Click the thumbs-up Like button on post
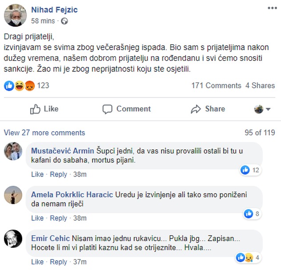Image resolution: width=281 pixels, height=270 pixels. click(44, 109)
